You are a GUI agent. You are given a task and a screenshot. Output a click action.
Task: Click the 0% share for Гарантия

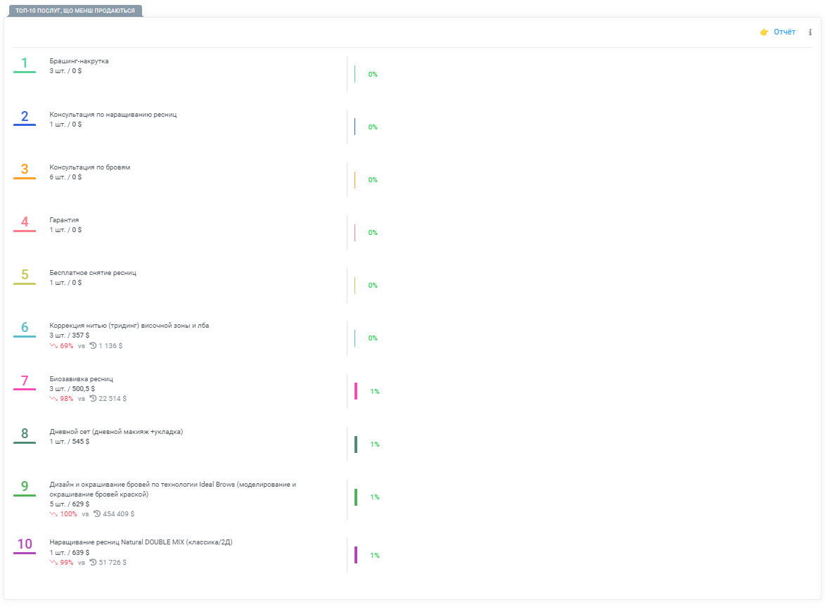373,233
